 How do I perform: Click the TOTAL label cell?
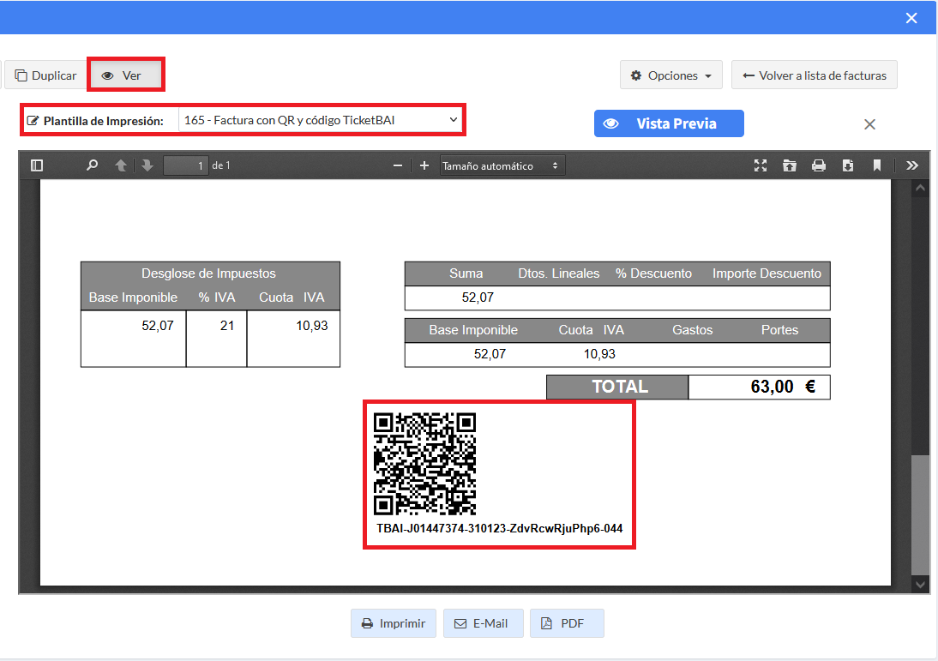pyautogui.click(x=618, y=387)
